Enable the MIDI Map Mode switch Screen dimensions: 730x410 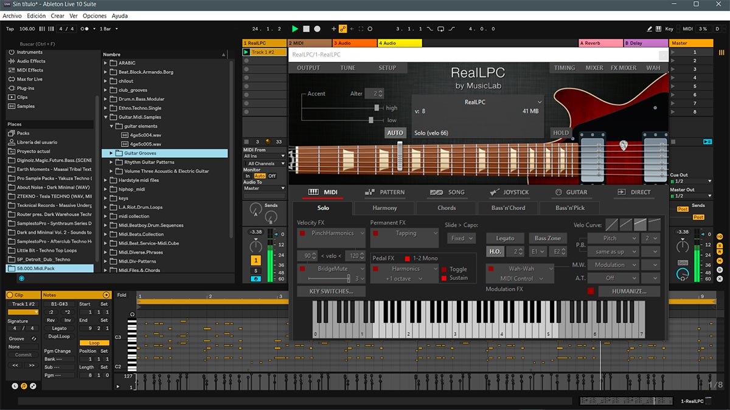tap(687, 29)
